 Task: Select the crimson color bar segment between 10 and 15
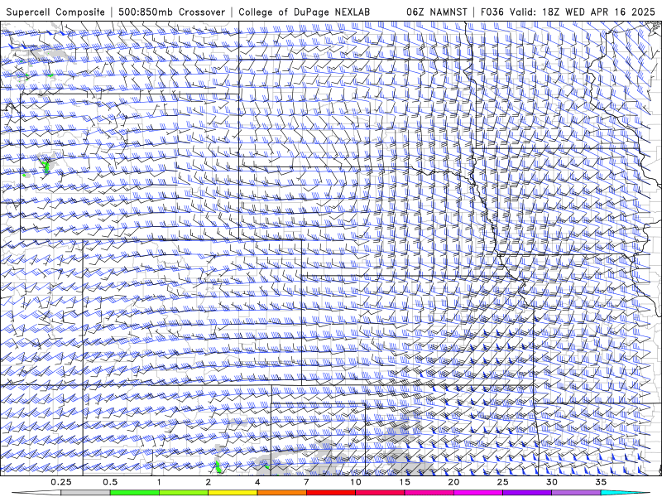(x=380, y=493)
